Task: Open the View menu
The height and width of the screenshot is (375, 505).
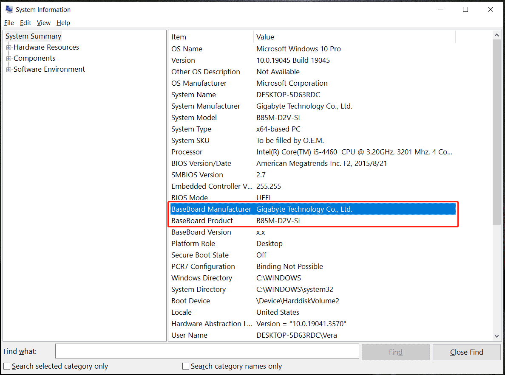Action: pyautogui.click(x=43, y=23)
